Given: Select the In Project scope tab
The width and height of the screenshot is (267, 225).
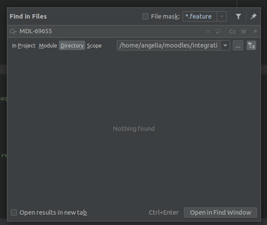Looking at the screenshot, I should pyautogui.click(x=24, y=45).
